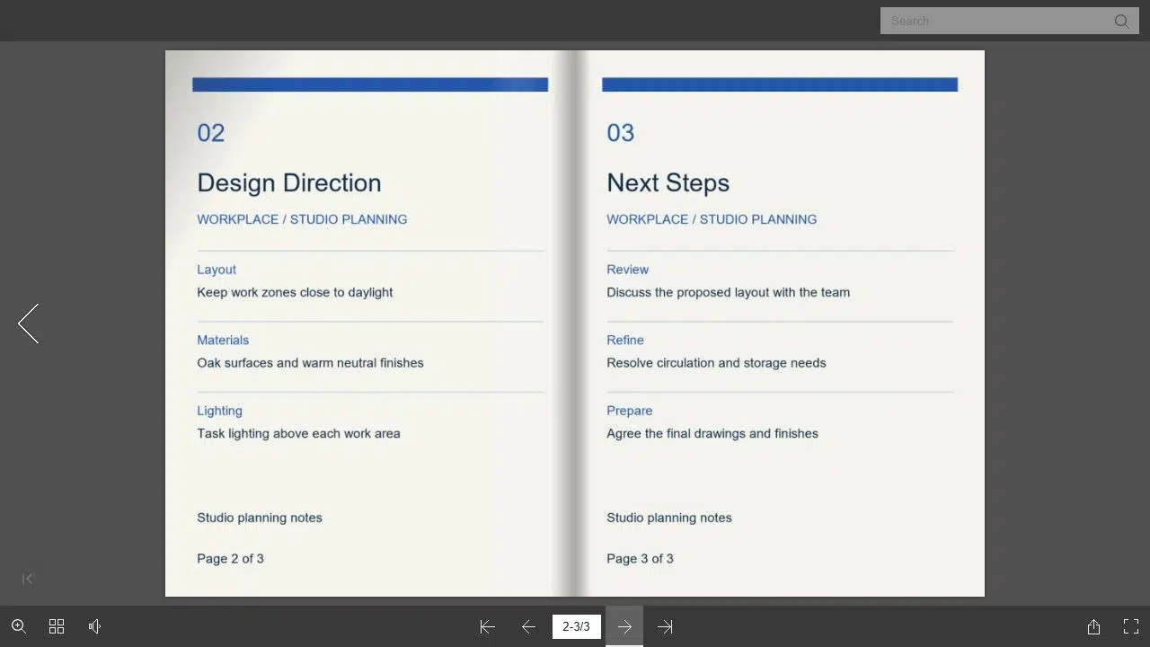The height and width of the screenshot is (647, 1150).
Task: Enter fullscreen mode
Action: point(1131,626)
